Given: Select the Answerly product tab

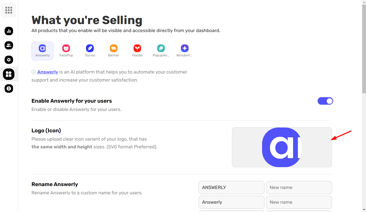Looking at the screenshot, I should tap(42, 51).
